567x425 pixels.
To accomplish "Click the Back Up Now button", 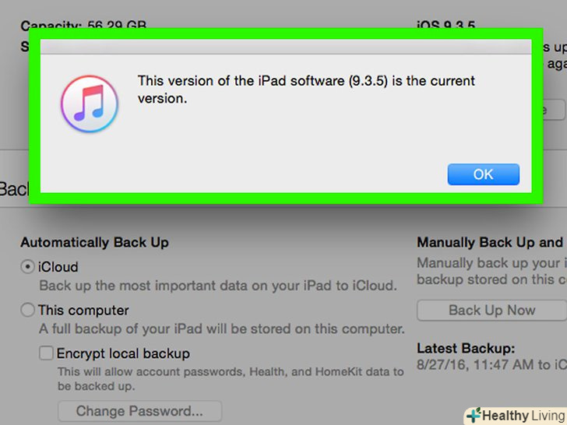I will pyautogui.click(x=491, y=310).
